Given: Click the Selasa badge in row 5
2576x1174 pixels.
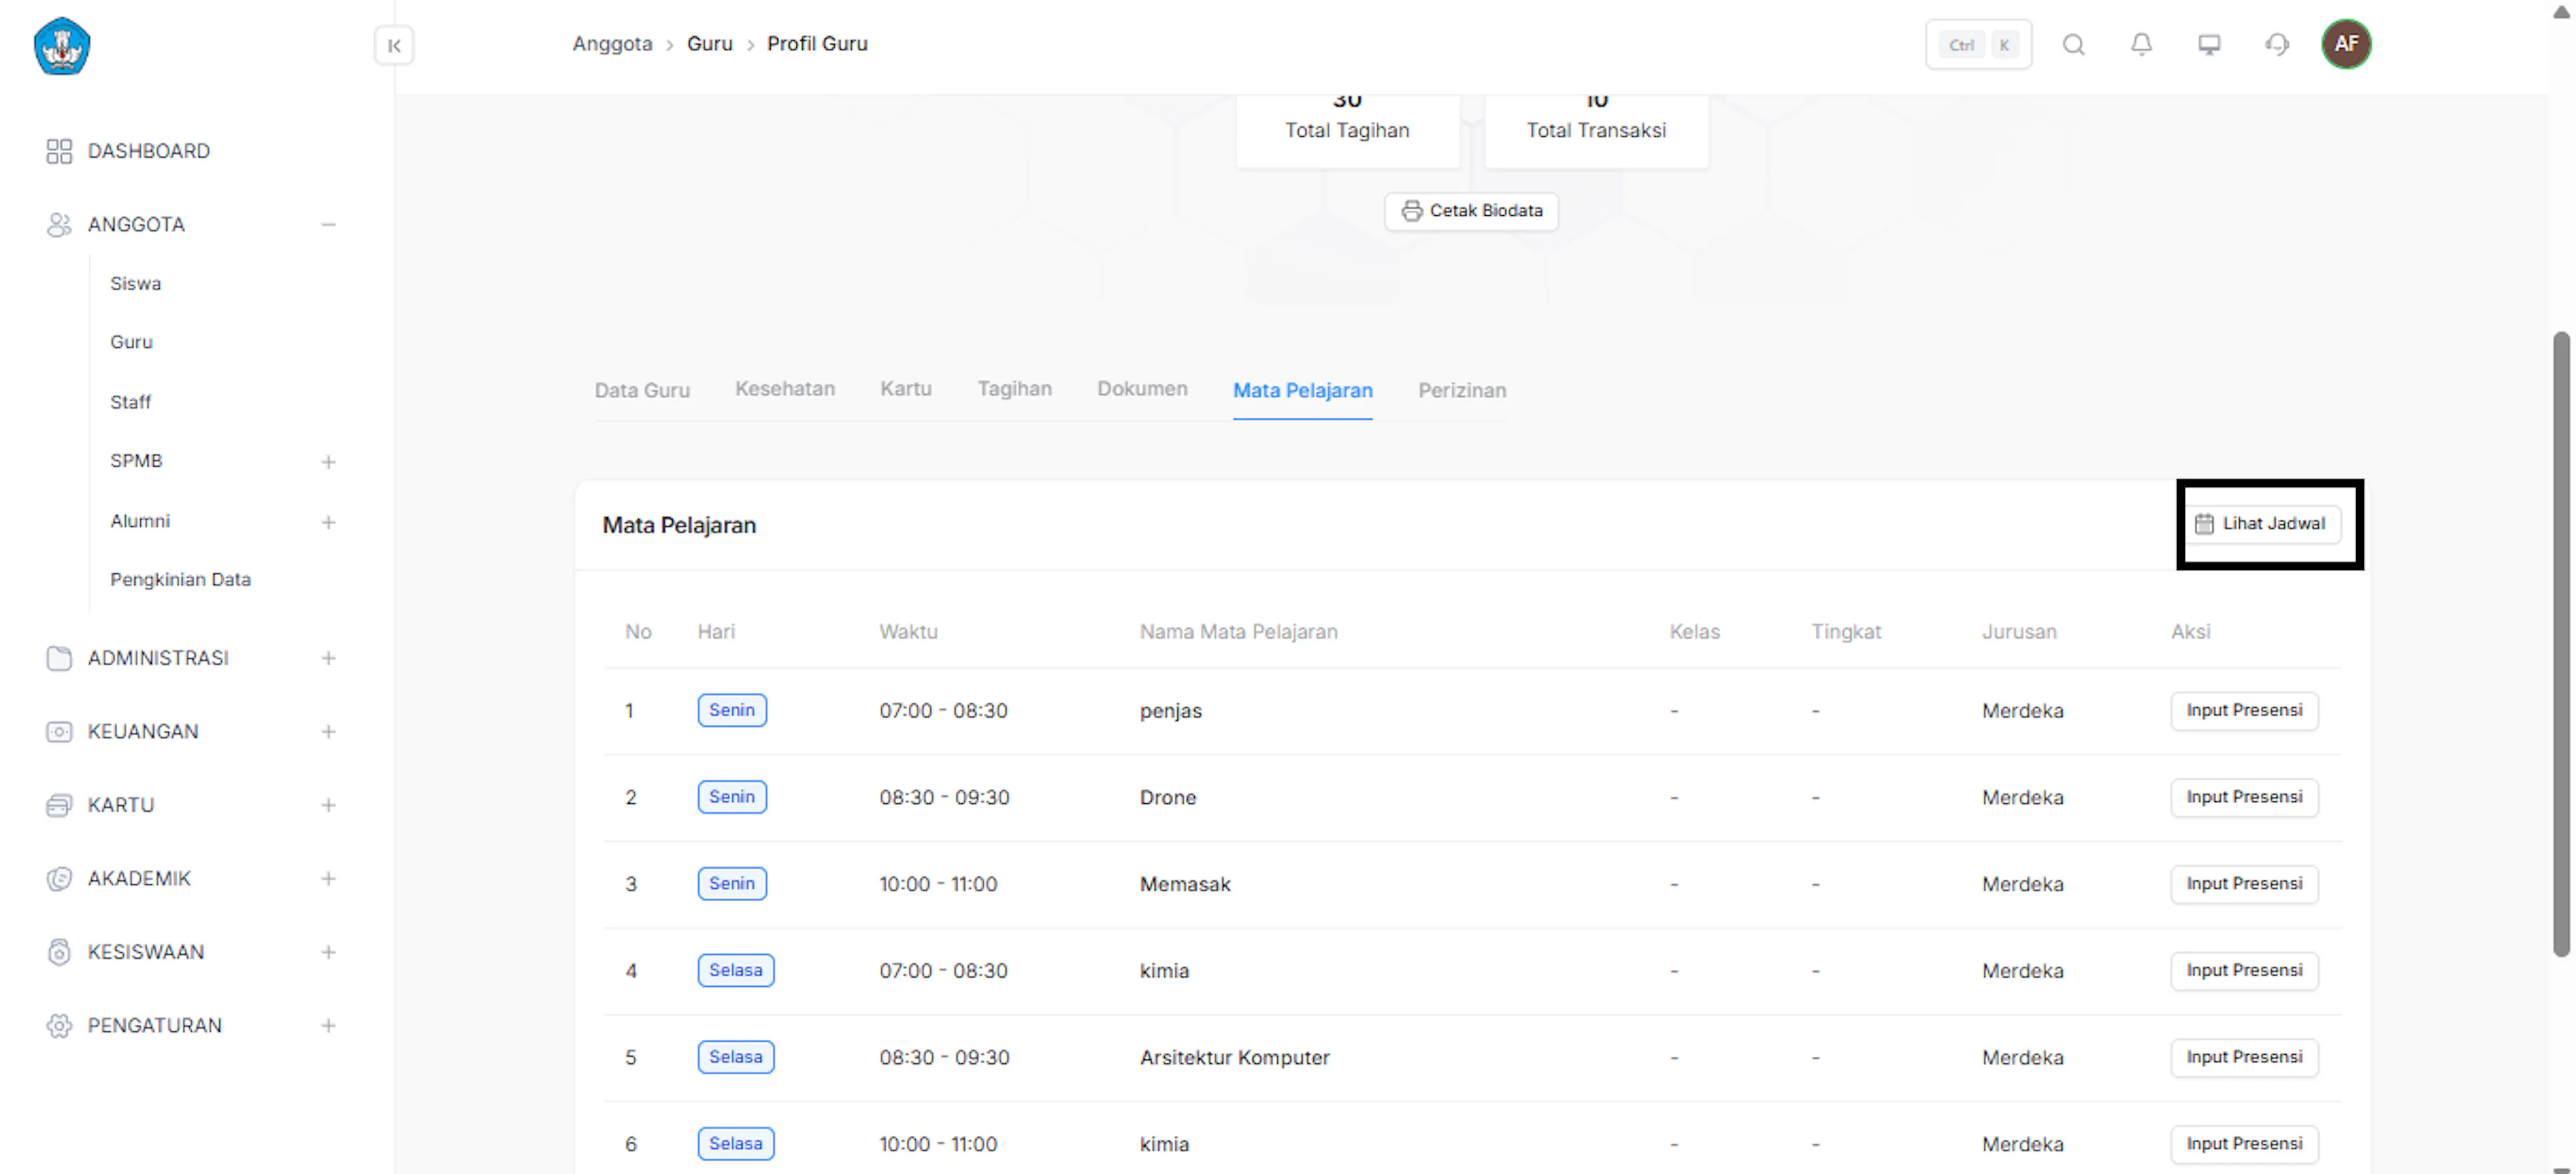Looking at the screenshot, I should [736, 1057].
